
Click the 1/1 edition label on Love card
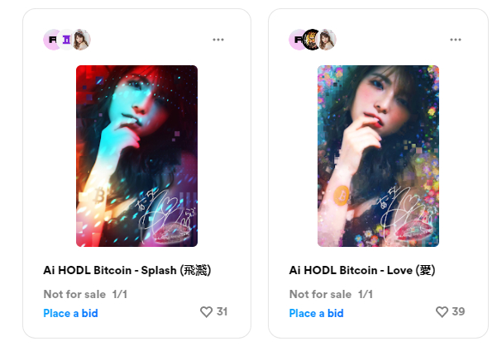tap(365, 294)
